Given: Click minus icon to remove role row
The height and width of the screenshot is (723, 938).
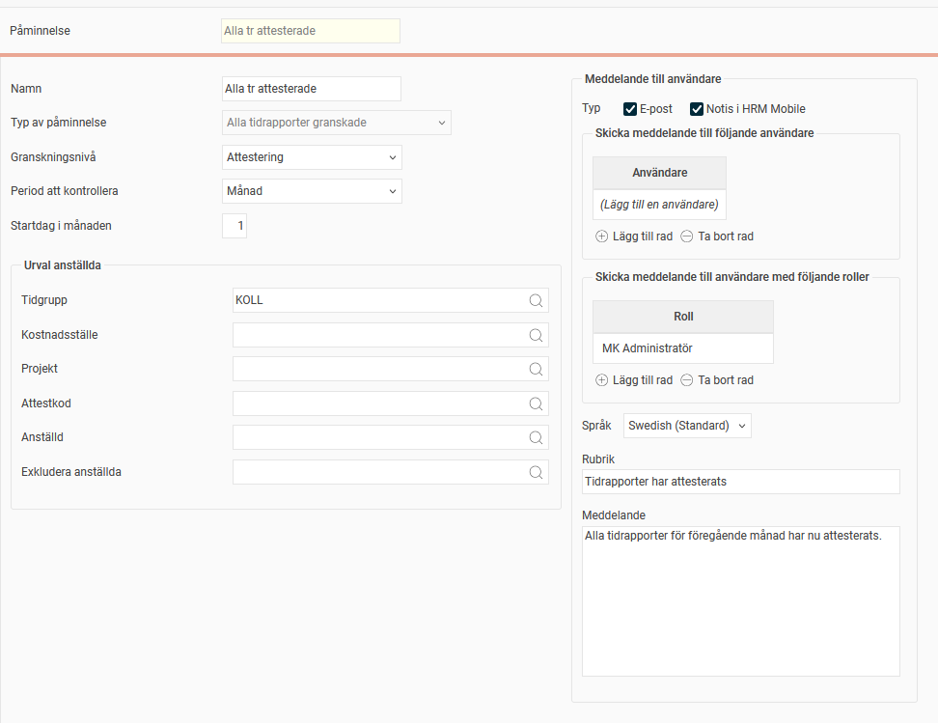Looking at the screenshot, I should [x=687, y=380].
